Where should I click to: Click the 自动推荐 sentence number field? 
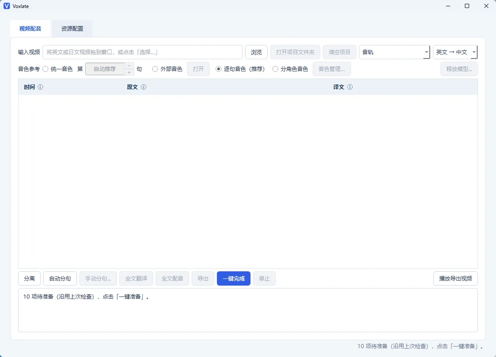[x=105, y=69]
